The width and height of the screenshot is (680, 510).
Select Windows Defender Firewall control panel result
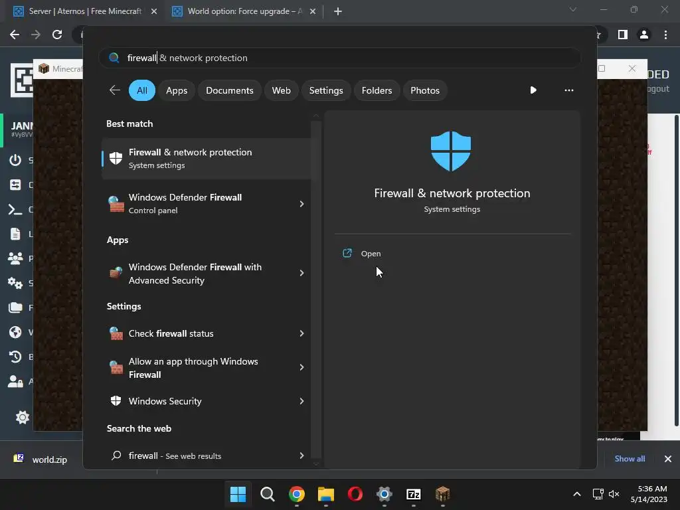click(x=207, y=204)
